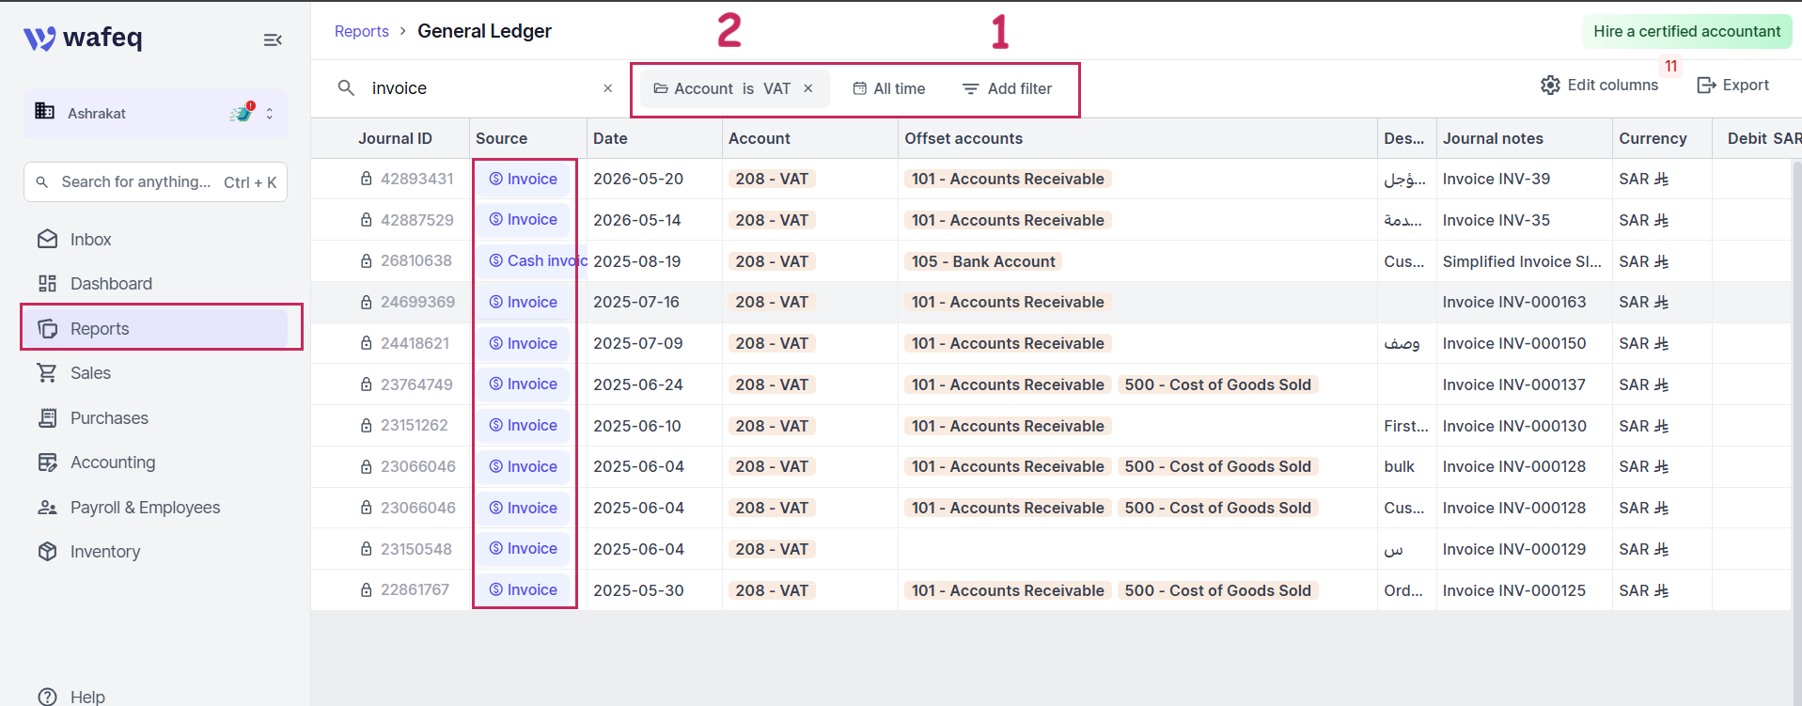Click the wafeq logo
1802x706 pixels.
point(83,38)
